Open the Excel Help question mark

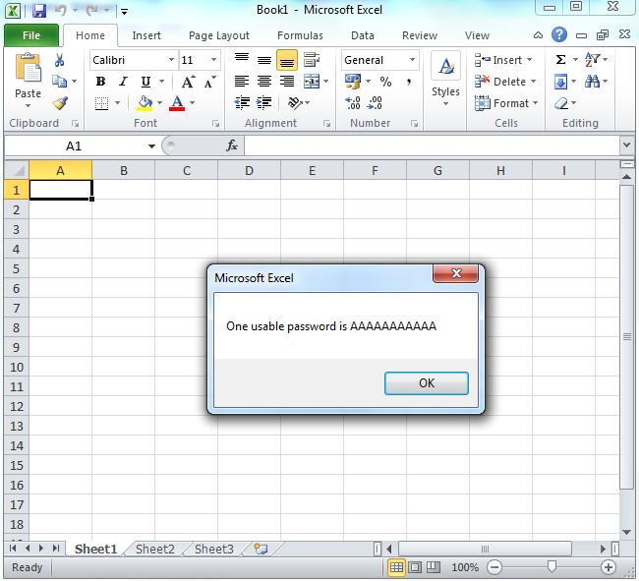pos(559,34)
